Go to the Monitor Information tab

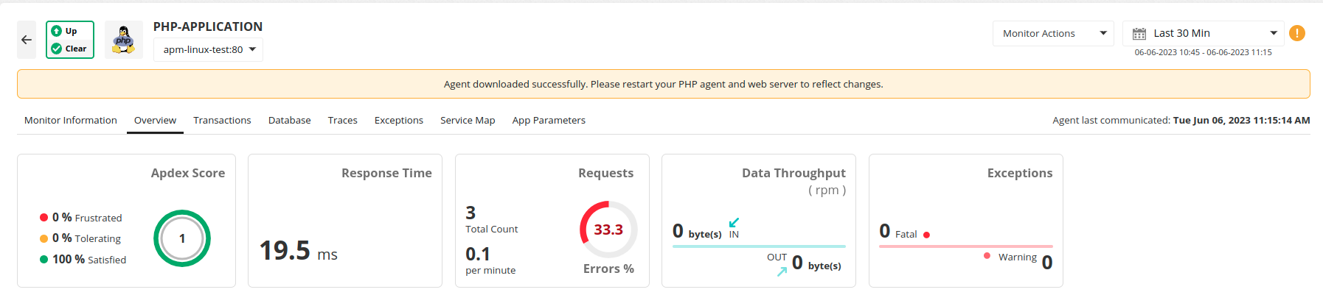click(71, 120)
